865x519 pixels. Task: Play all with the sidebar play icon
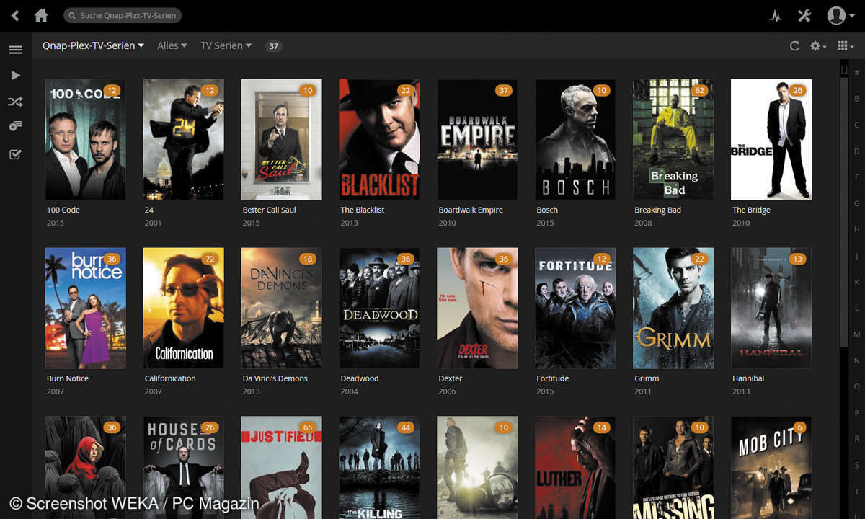15,75
